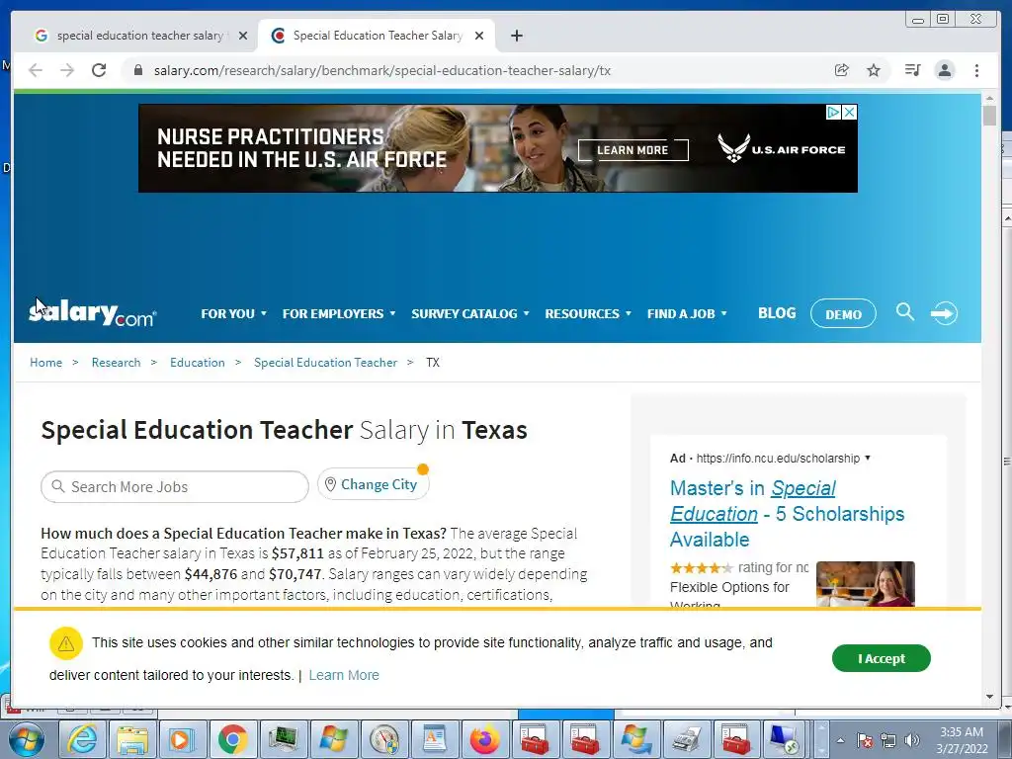Image resolution: width=1012 pixels, height=759 pixels.
Task: Click the printer/fax taskbar icon
Action: pyautogui.click(x=686, y=739)
